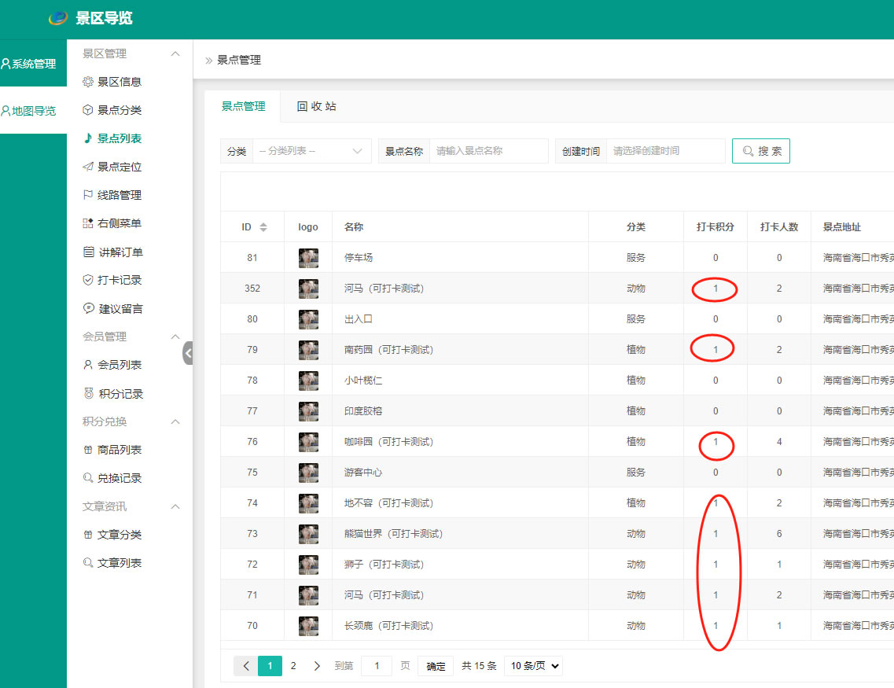Open 打卡记录 check-in records
The image size is (894, 688).
(119, 280)
